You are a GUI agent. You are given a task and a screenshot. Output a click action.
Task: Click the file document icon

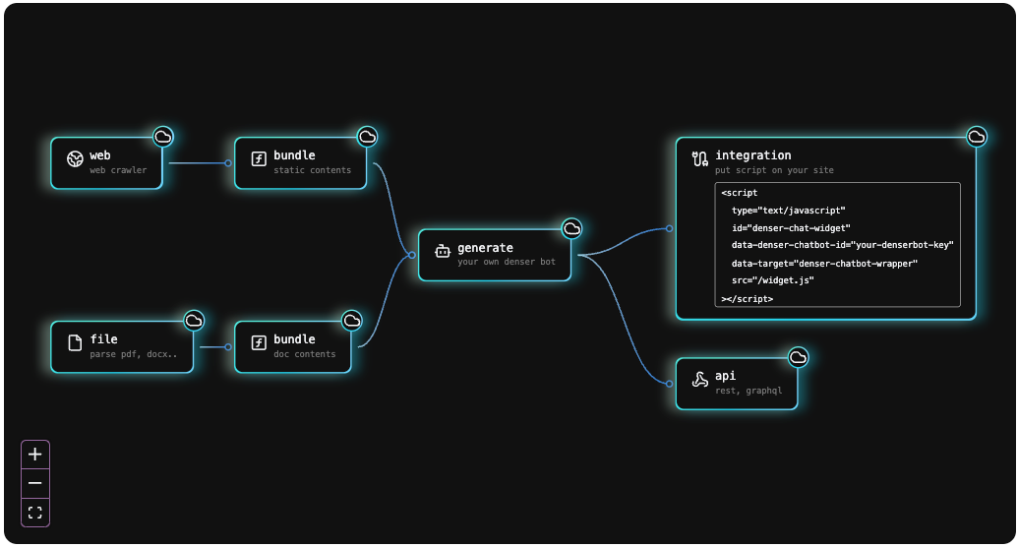click(75, 343)
